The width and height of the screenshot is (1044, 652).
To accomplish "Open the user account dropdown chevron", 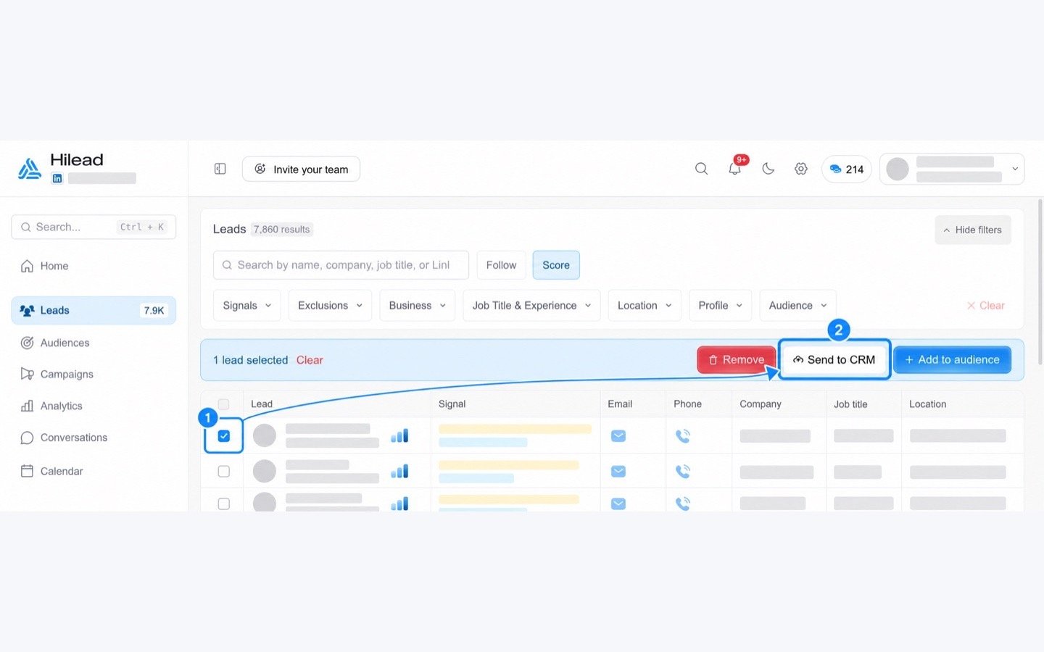I will coord(1015,169).
